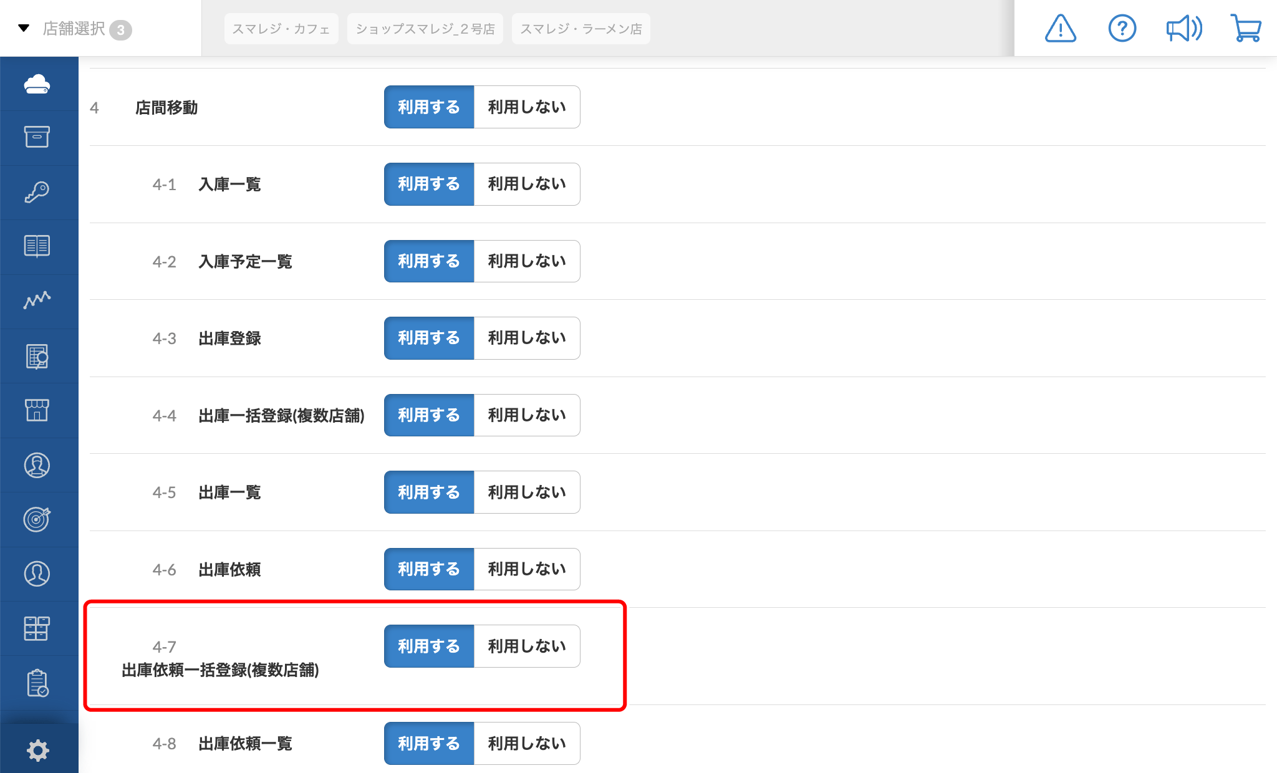
Task: Set 出庫一覧 to 利用しない
Action: (x=527, y=492)
